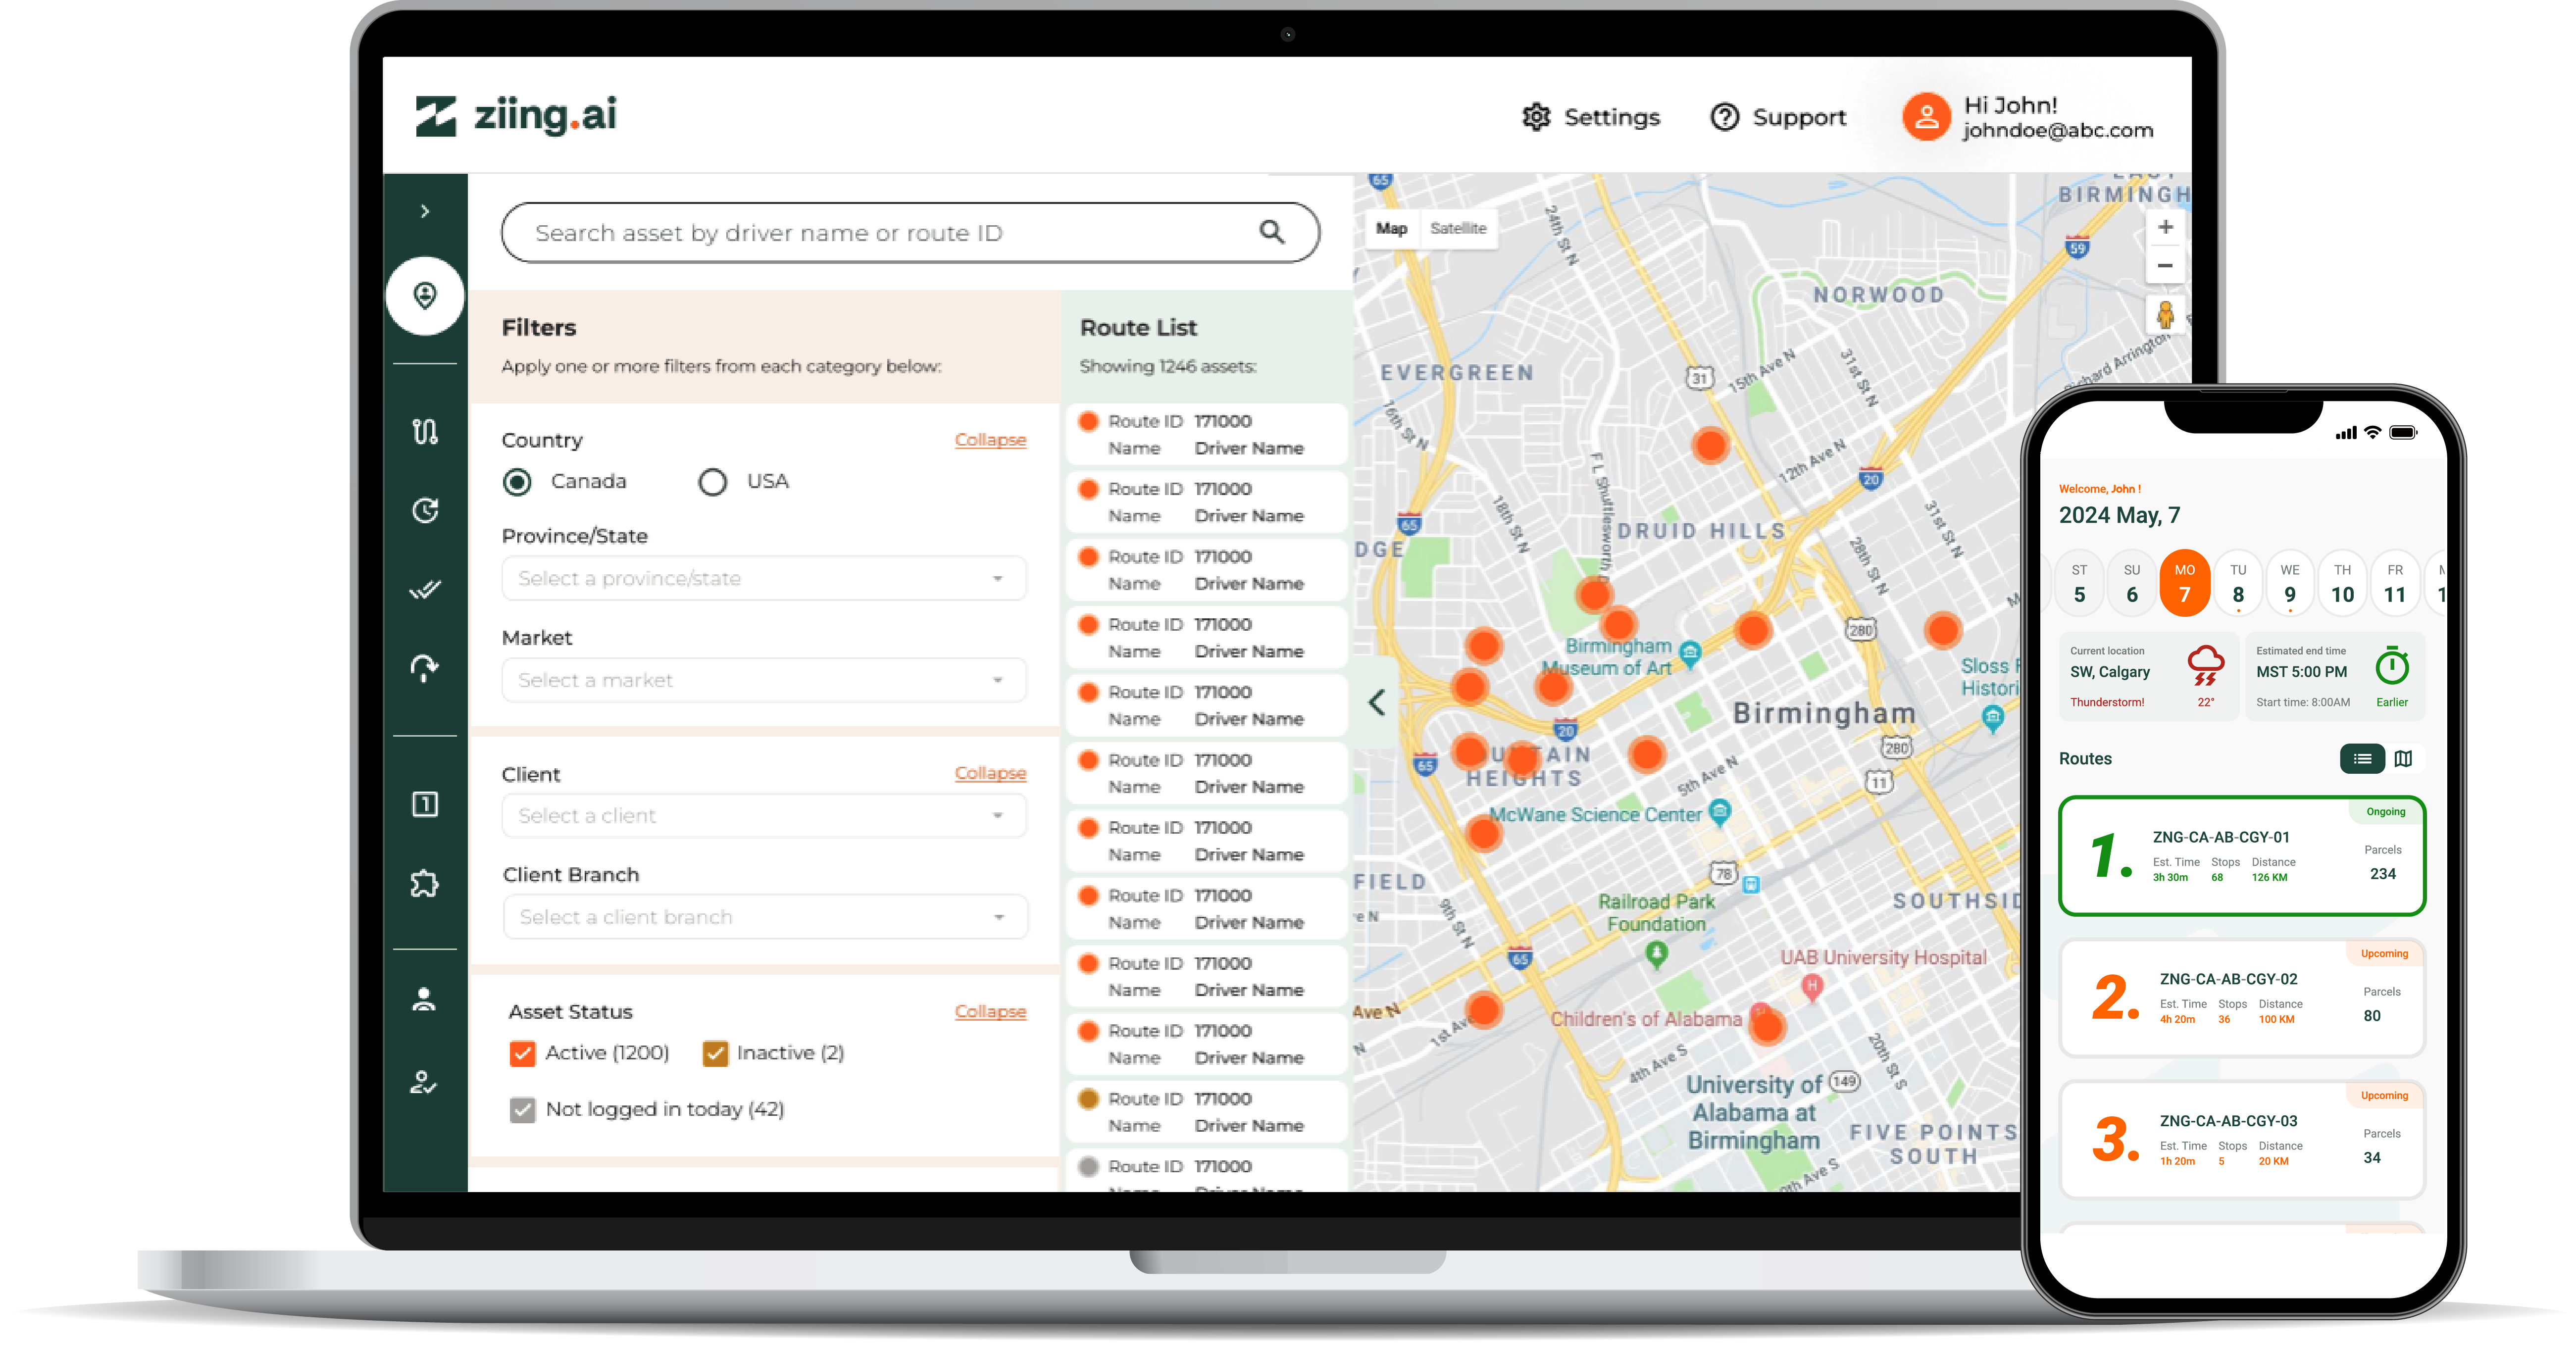2576x1349 pixels.
Task: Click the John profile avatar
Action: coord(1926,117)
